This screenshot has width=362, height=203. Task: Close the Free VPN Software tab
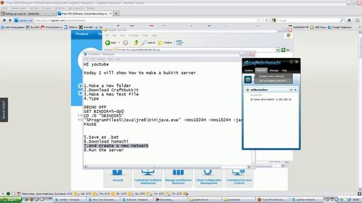pos(111,14)
